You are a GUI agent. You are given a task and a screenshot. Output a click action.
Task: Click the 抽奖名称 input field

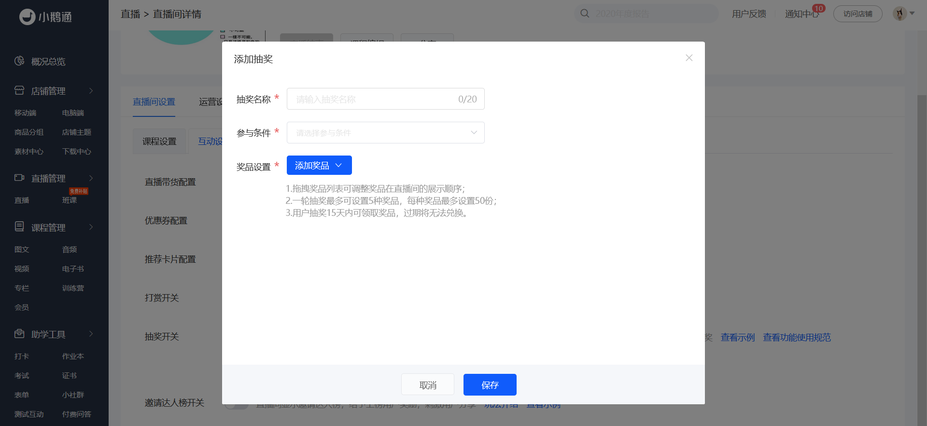click(x=385, y=99)
